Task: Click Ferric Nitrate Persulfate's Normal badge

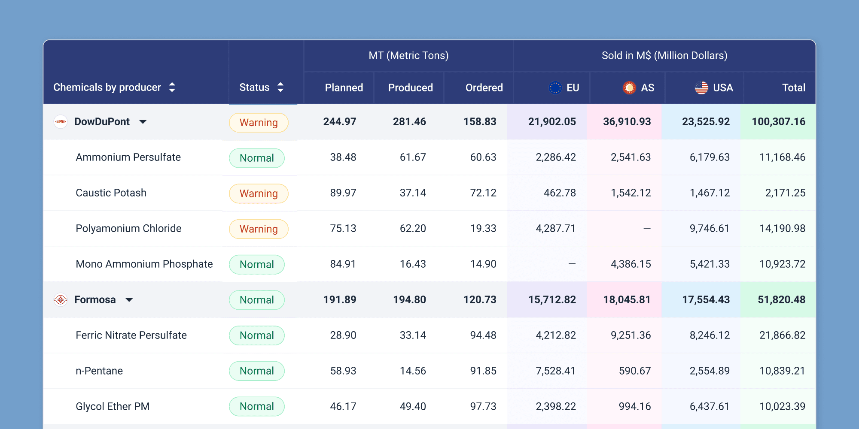Action: pos(257,335)
